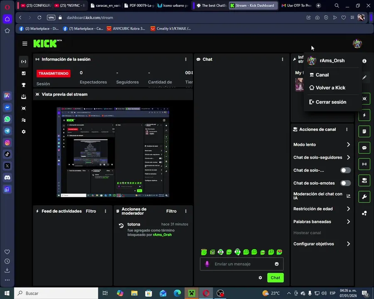Click the green wrench widget button
This screenshot has width=374, height=299.
pyautogui.click(x=364, y=197)
